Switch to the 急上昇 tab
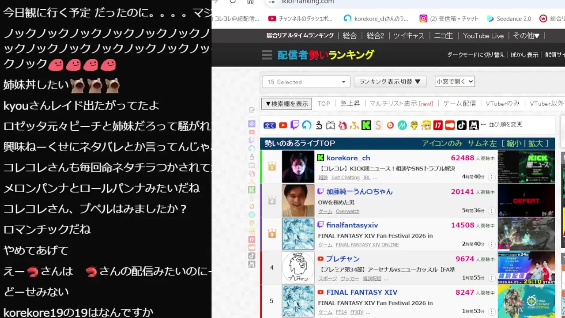 click(350, 103)
